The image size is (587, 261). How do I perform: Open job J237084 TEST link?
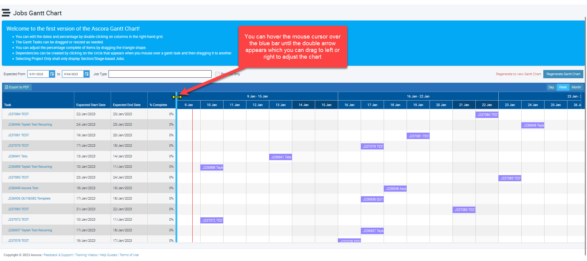tap(18, 114)
